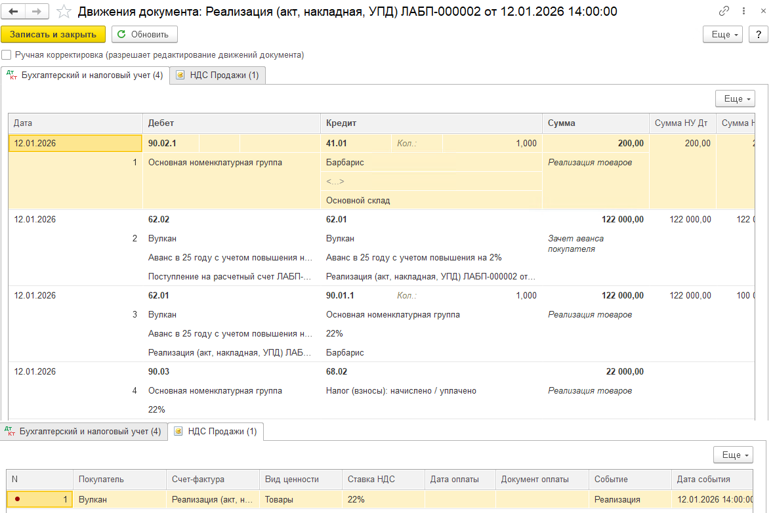This screenshot has height=513, width=773.
Task: Select the lower Бухгалтерский и налоговый учет tab
Action: [90, 432]
